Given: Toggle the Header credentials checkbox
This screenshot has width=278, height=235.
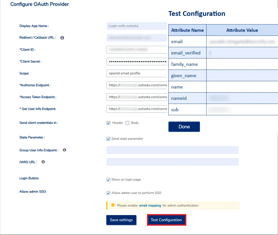Looking at the screenshot, I should pyautogui.click(x=109, y=123).
